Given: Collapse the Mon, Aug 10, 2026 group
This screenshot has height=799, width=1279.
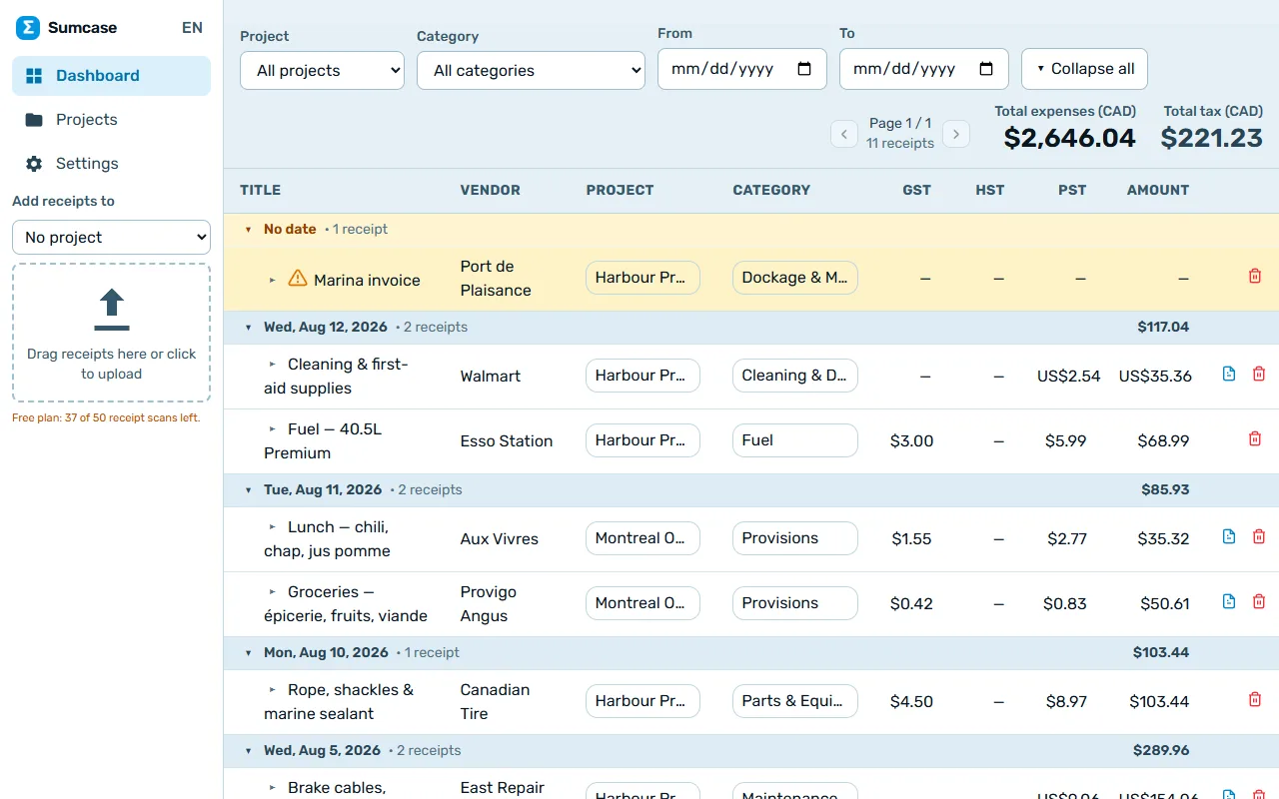Looking at the screenshot, I should point(249,653).
